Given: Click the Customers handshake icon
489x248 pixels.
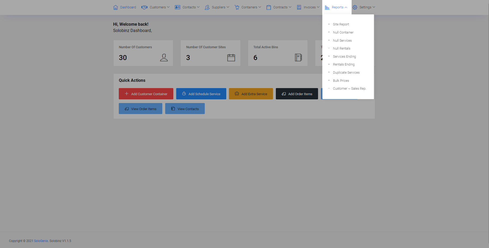Looking at the screenshot, I should (x=144, y=7).
